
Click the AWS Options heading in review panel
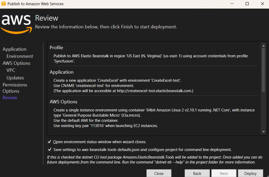coord(63,102)
